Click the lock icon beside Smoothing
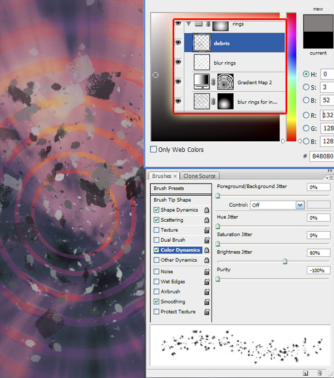This screenshot has width=334, height=378. pos(207,302)
